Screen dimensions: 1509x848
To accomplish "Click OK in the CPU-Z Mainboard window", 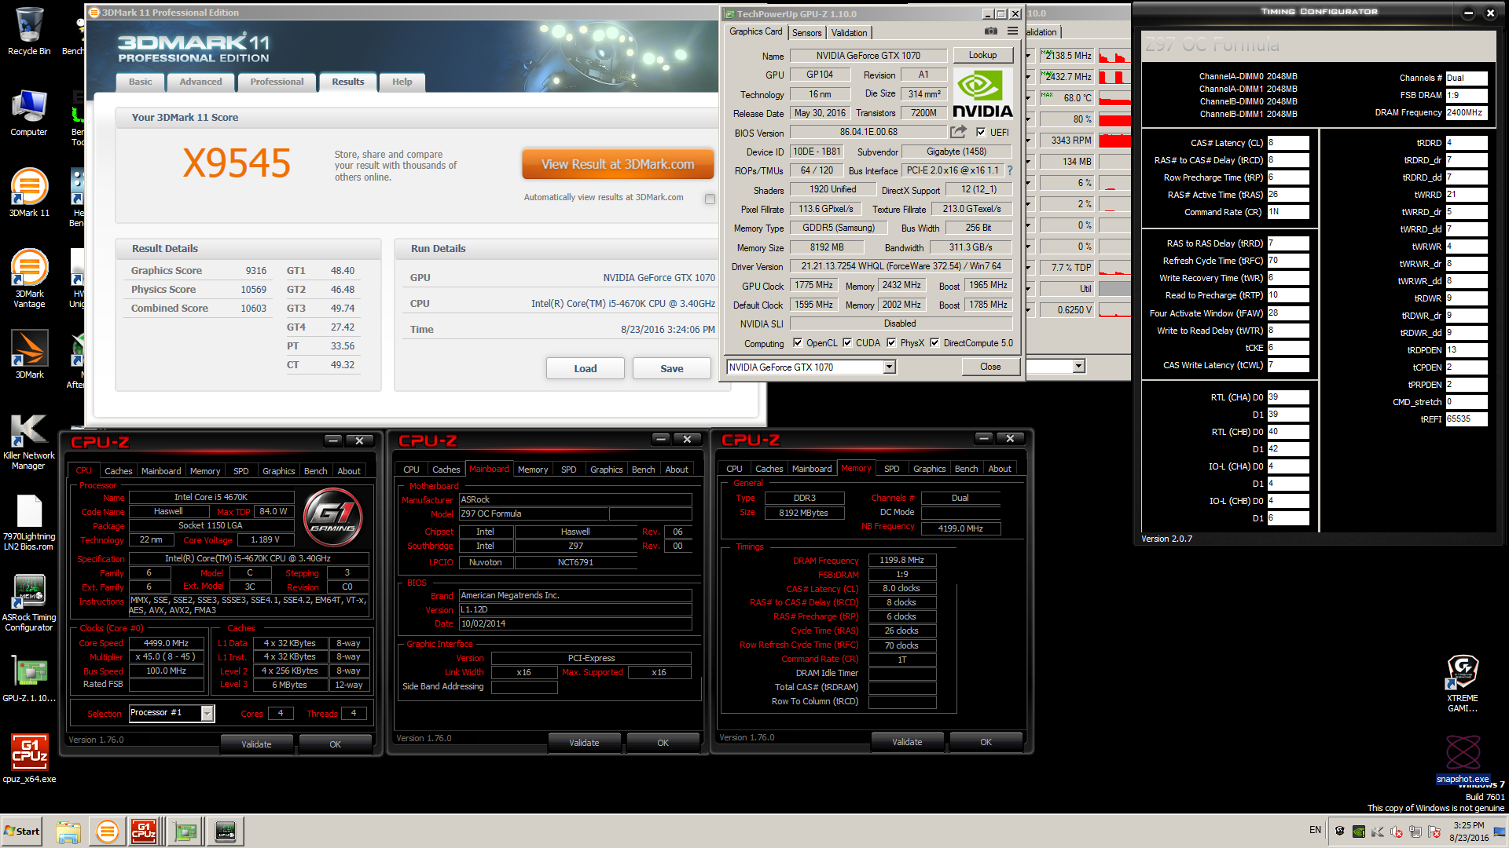I will click(663, 743).
